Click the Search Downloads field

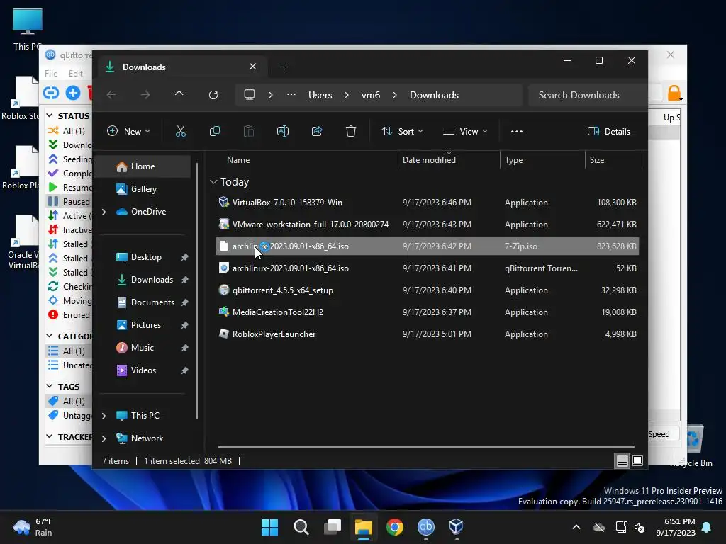coord(587,95)
